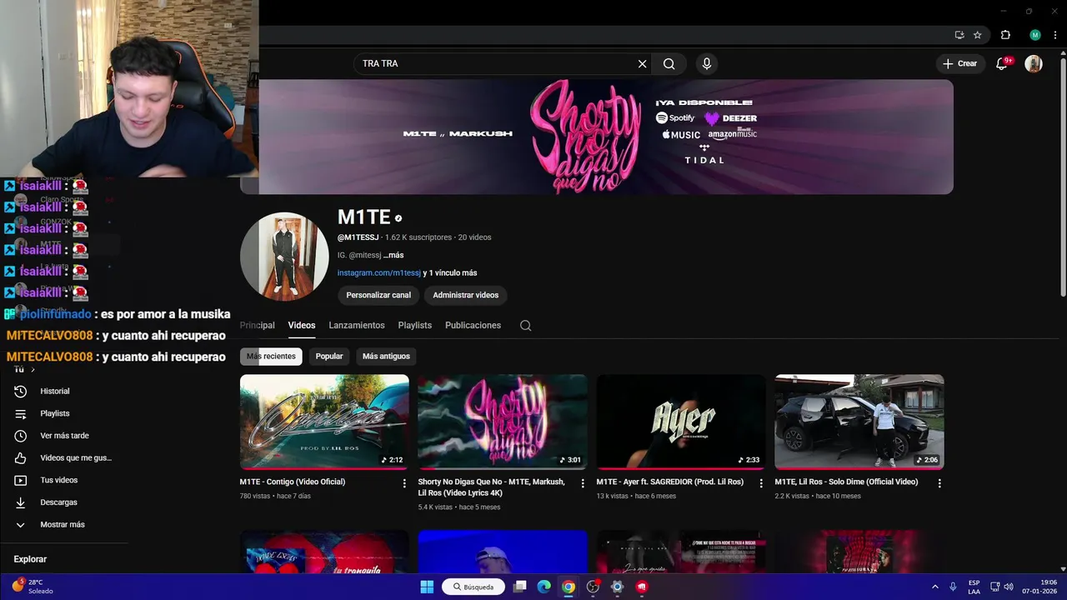Expand the channel description via ...más
Image resolution: width=1067 pixels, height=600 pixels.
click(x=393, y=255)
